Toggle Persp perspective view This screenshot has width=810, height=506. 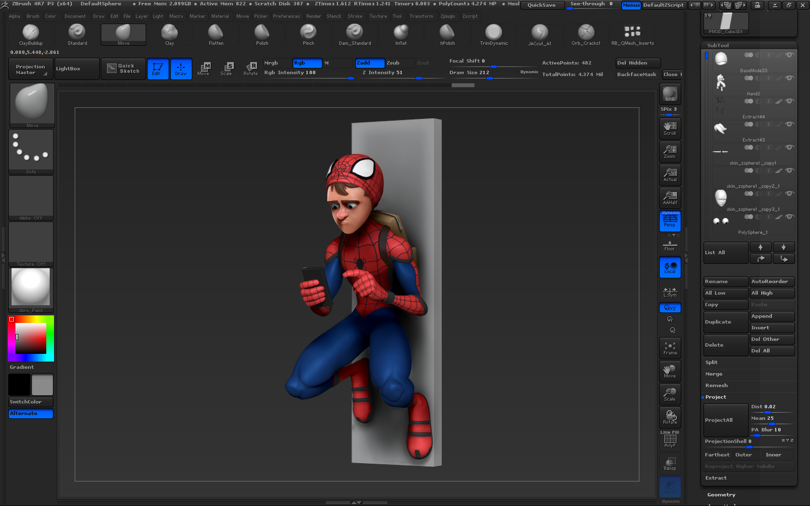(670, 221)
